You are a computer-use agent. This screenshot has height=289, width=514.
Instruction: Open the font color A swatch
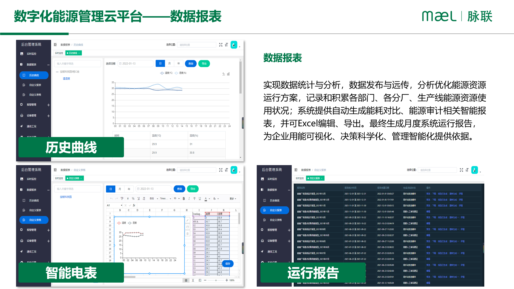click(206, 199)
